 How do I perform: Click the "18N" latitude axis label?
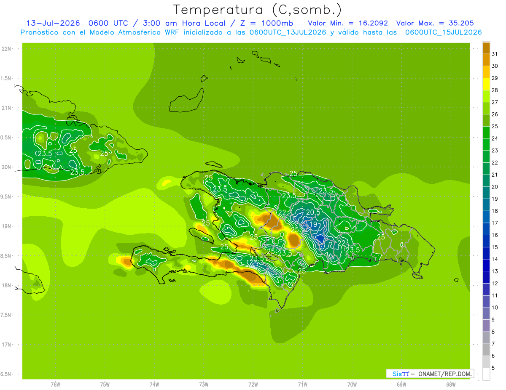[7, 285]
